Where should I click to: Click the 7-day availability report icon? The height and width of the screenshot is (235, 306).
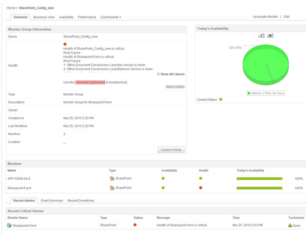coord(262,36)
